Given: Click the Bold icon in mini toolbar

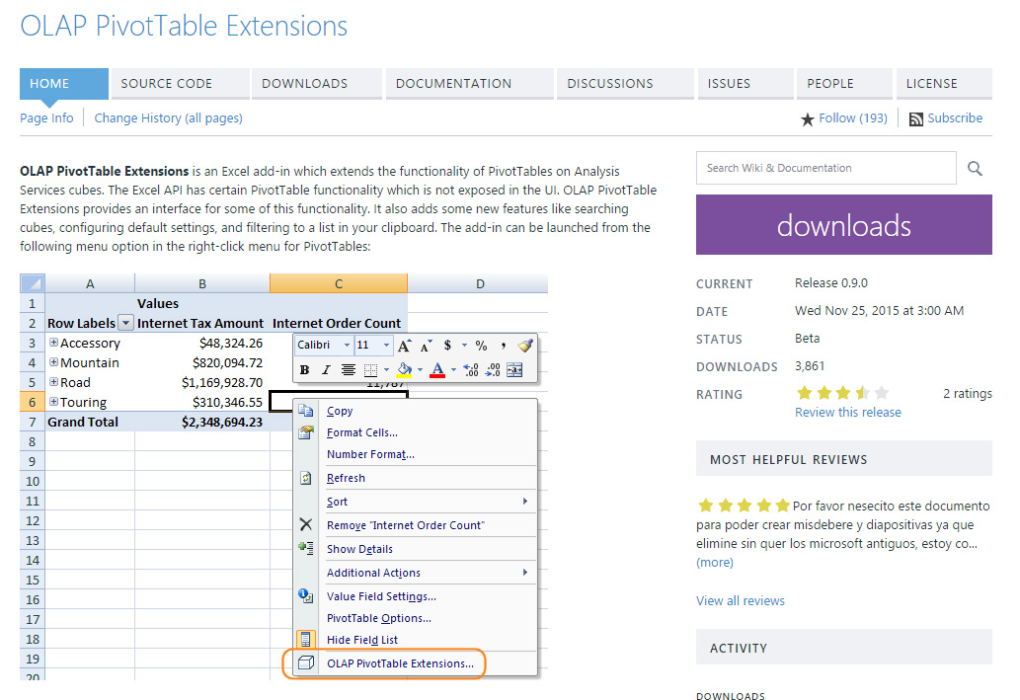Looking at the screenshot, I should tap(304, 370).
